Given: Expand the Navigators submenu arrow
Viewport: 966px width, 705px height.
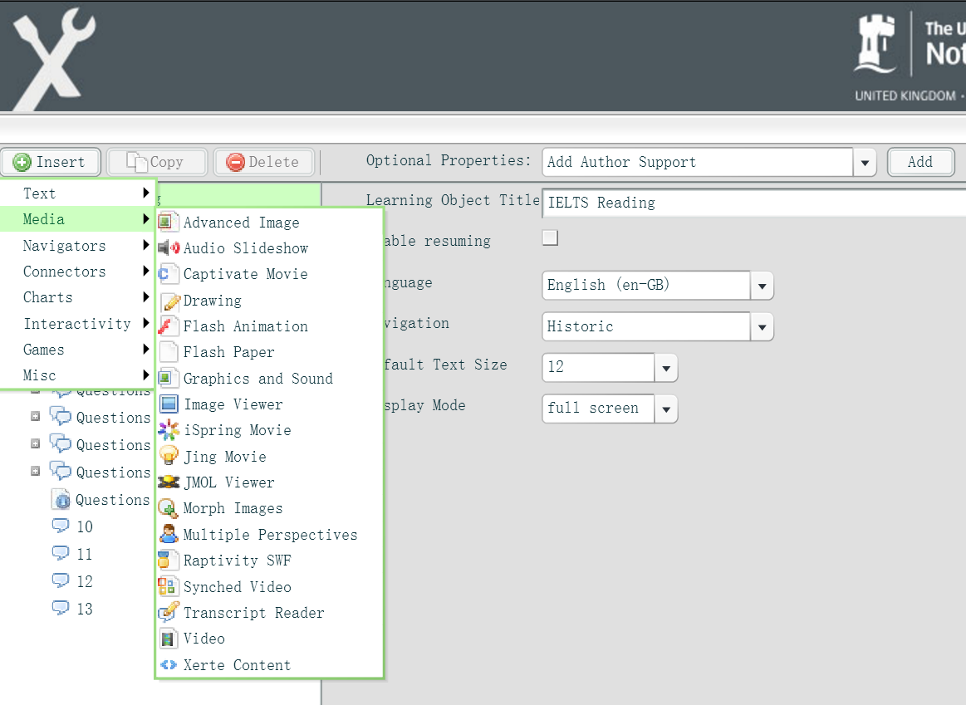Looking at the screenshot, I should 146,245.
